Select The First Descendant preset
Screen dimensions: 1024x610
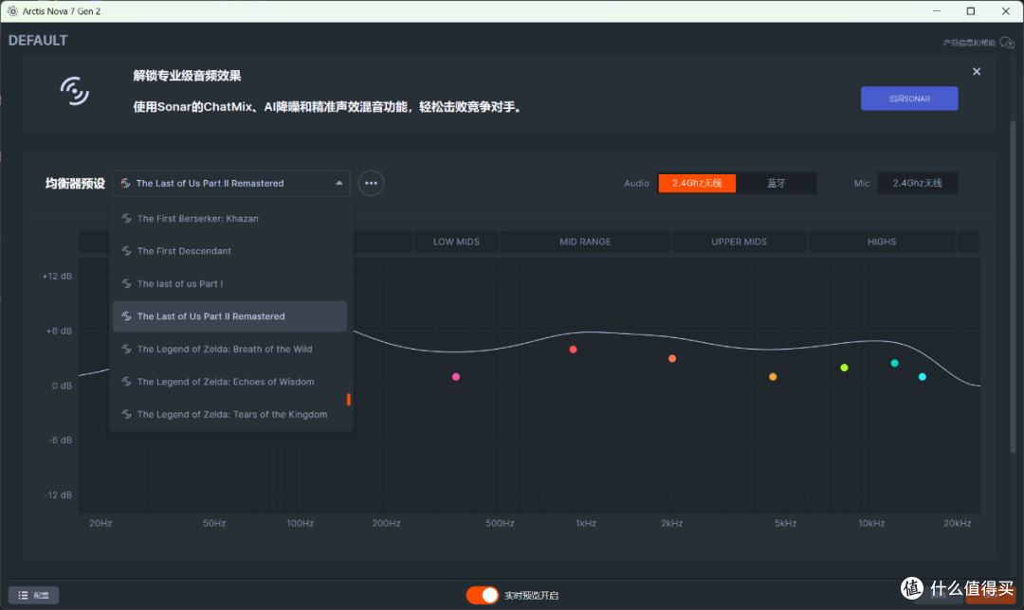pos(229,251)
